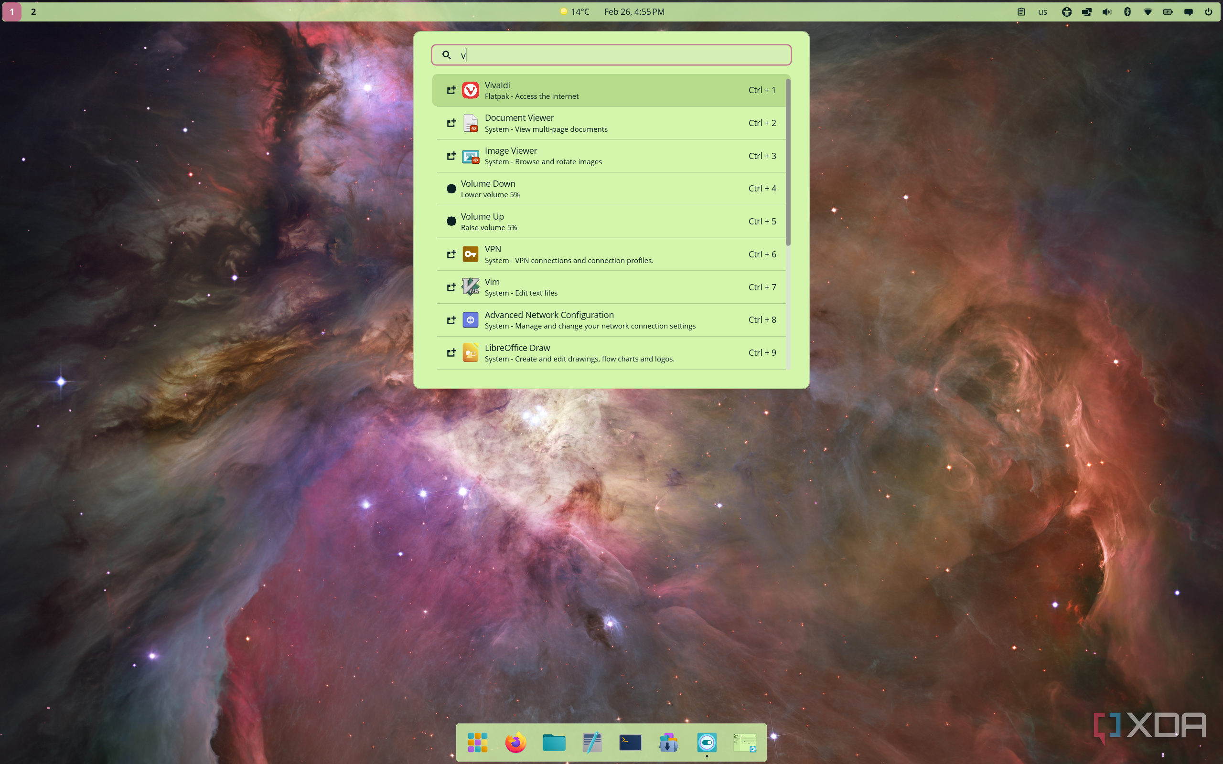Open the Terminal from the dock
Screen dimensions: 1223x764
pyautogui.click(x=630, y=742)
